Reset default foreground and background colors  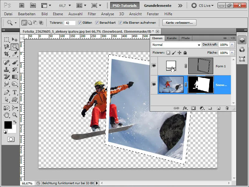pos(5,132)
